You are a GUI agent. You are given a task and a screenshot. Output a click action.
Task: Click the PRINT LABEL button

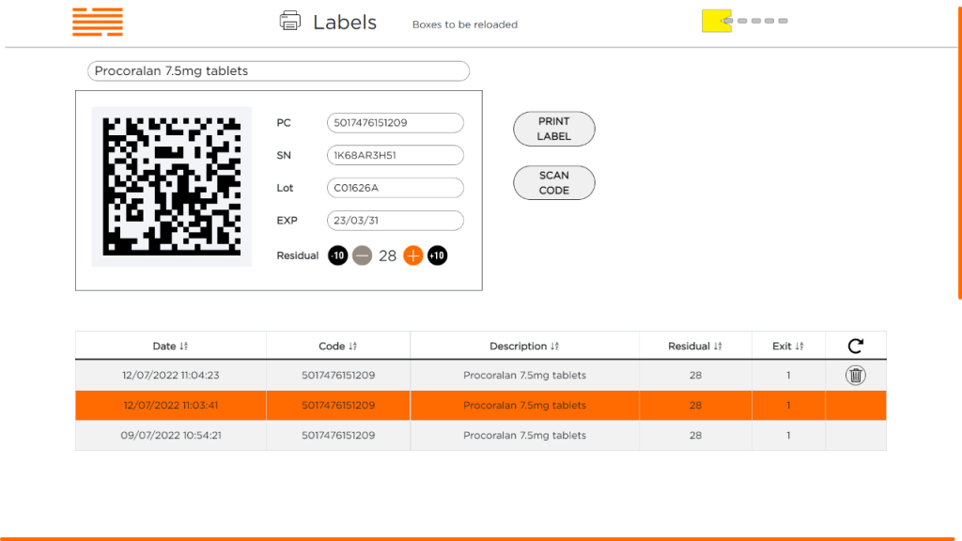(x=554, y=129)
